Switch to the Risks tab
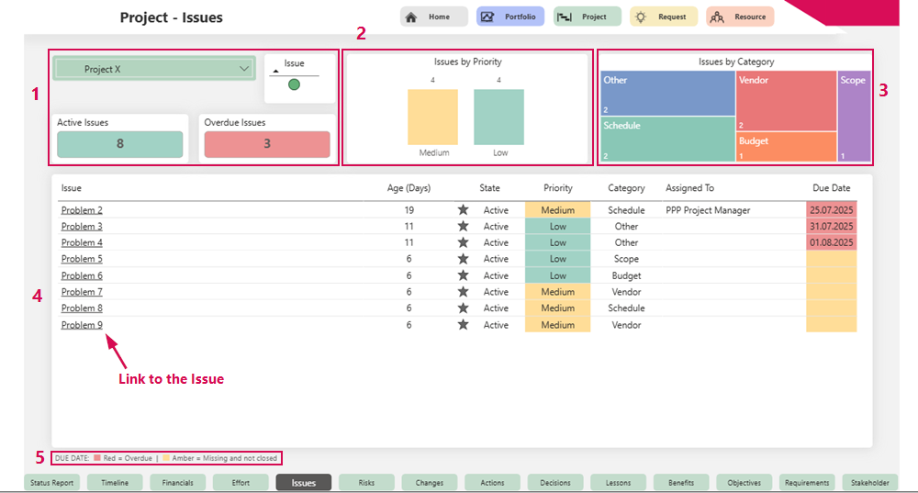This screenshot has height=493, width=918. pos(366,483)
